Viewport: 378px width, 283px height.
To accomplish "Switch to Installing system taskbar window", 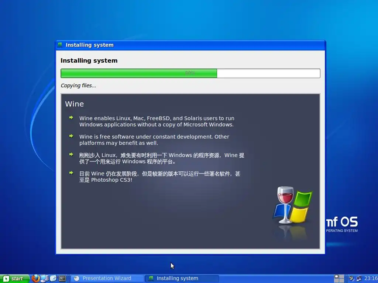I will click(x=182, y=279).
